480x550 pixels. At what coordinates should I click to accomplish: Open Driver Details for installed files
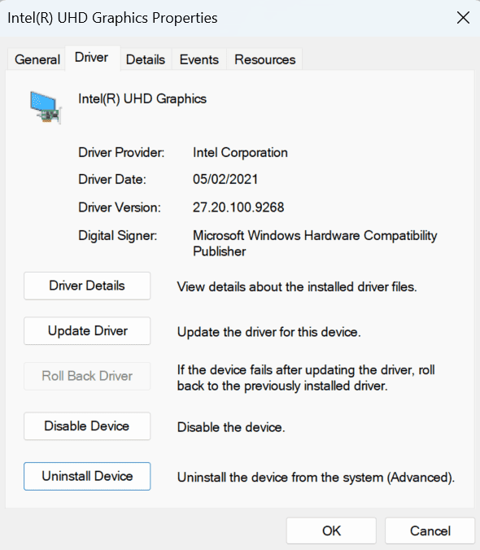tap(87, 286)
